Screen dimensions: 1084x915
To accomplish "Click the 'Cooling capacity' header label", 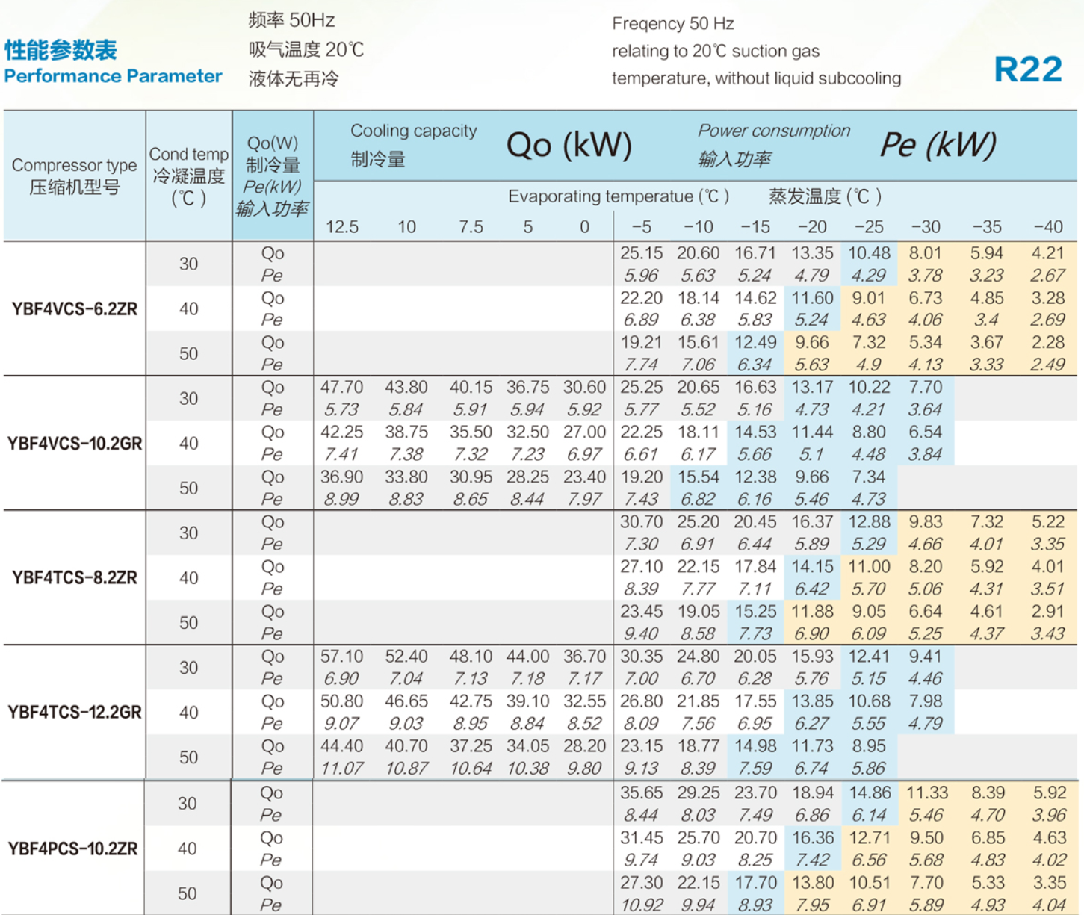I will coord(414,131).
